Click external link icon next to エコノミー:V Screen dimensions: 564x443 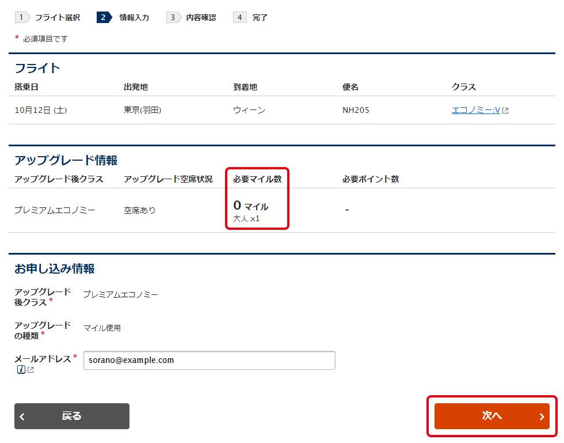505,111
